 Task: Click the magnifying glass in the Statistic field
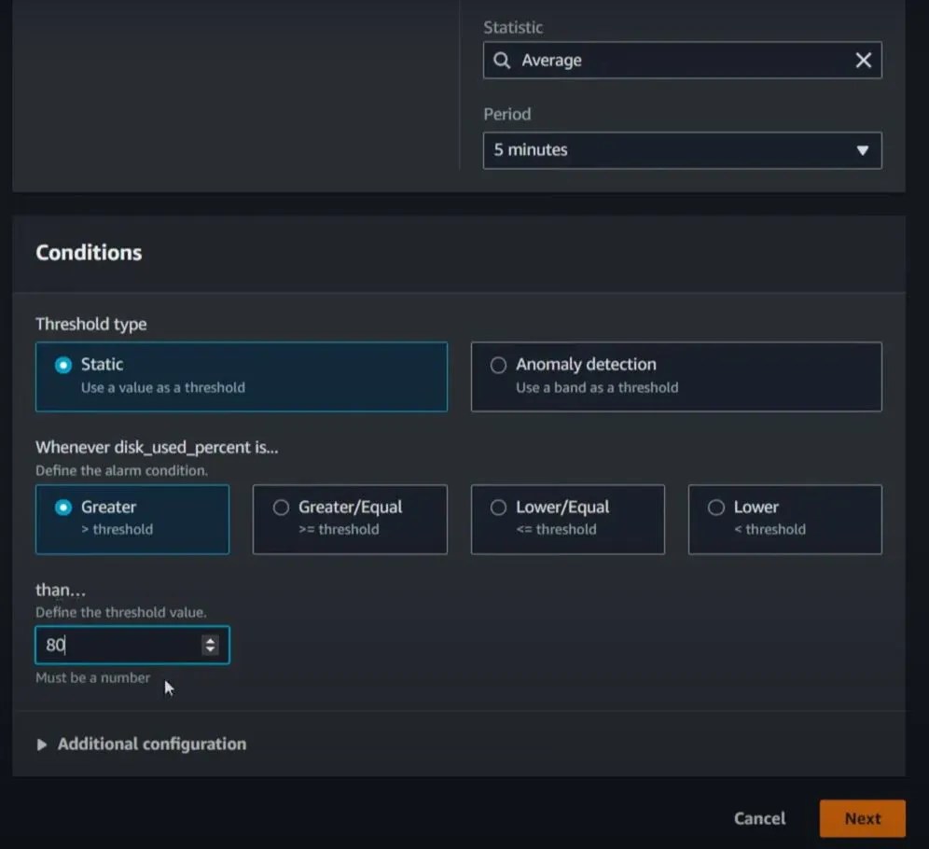point(504,60)
